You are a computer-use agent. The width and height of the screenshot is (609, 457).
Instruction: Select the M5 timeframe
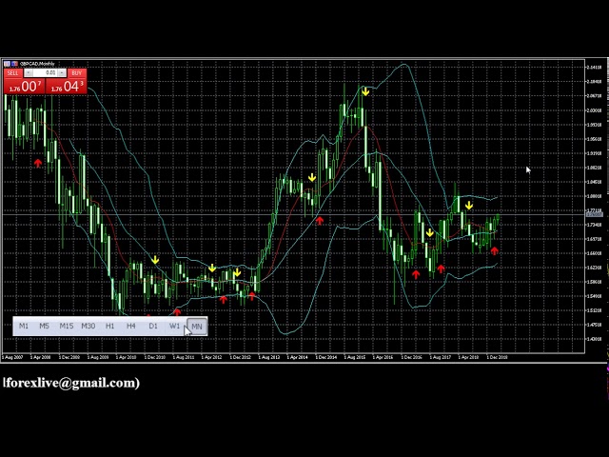(x=45, y=327)
